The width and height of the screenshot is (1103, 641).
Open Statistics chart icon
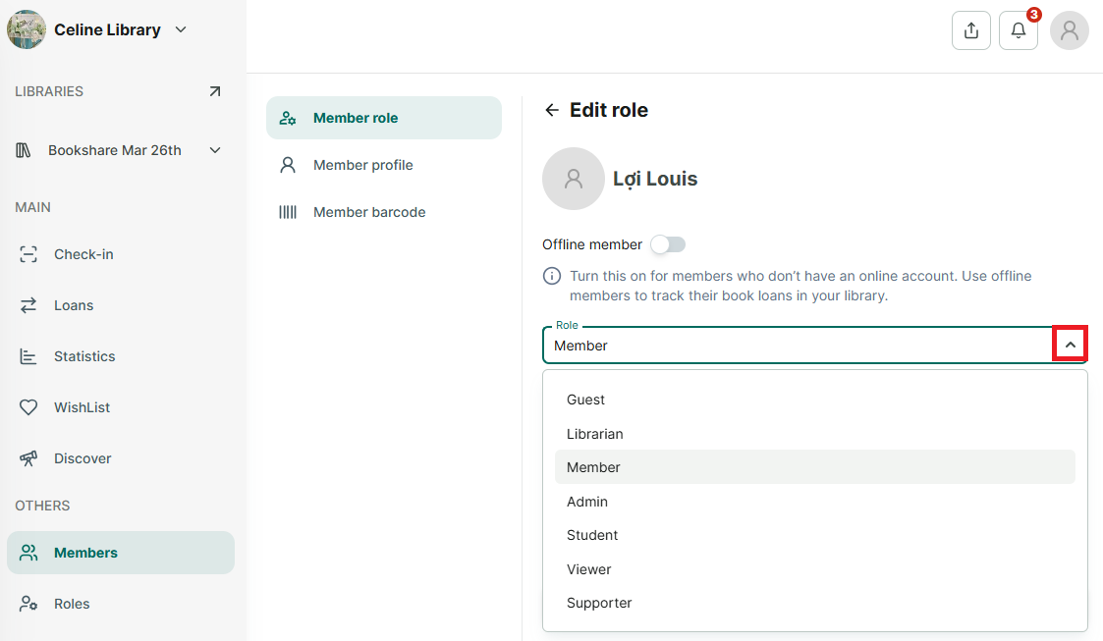point(28,356)
